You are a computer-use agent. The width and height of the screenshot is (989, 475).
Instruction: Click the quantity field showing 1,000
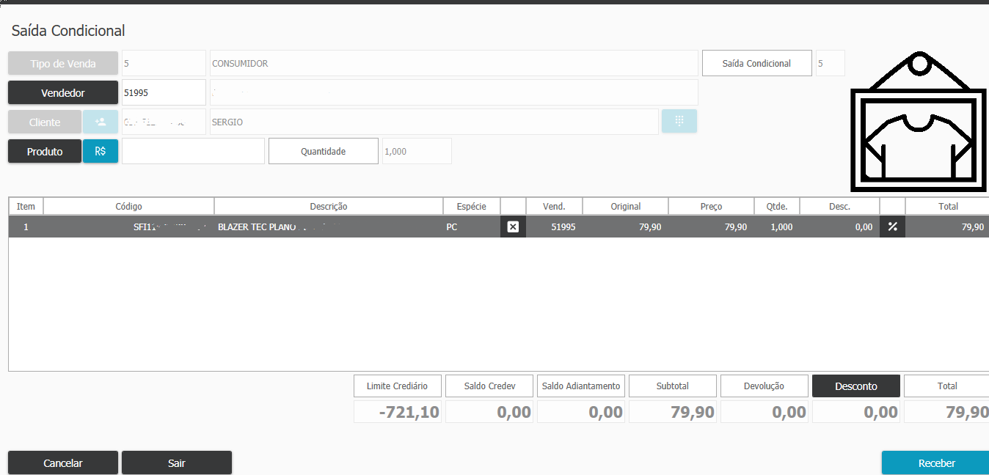(x=417, y=151)
